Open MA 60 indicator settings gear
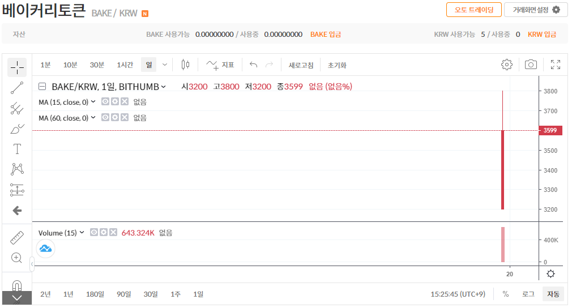572x308 pixels. tap(115, 117)
